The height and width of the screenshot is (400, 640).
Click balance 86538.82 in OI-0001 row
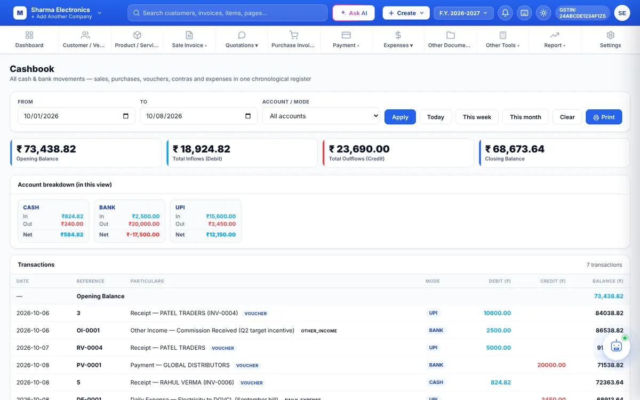(610, 331)
